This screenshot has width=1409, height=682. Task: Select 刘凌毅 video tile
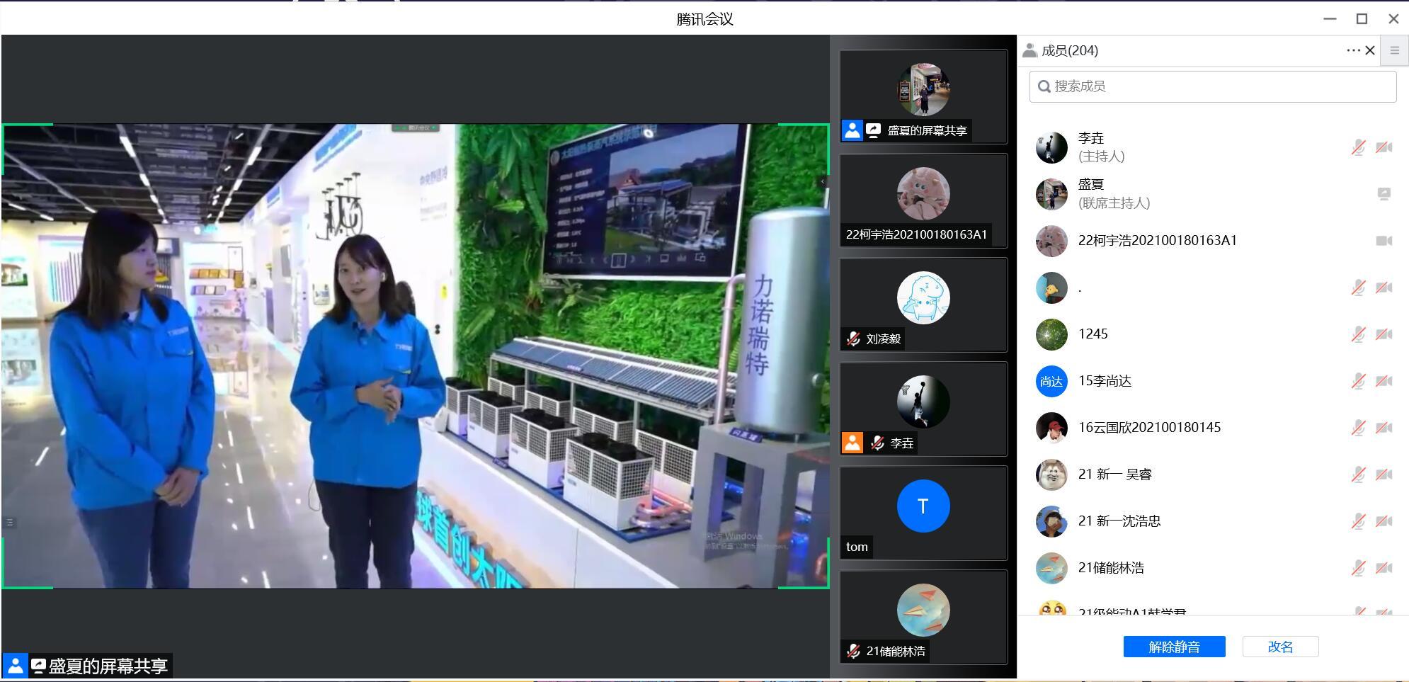923,305
